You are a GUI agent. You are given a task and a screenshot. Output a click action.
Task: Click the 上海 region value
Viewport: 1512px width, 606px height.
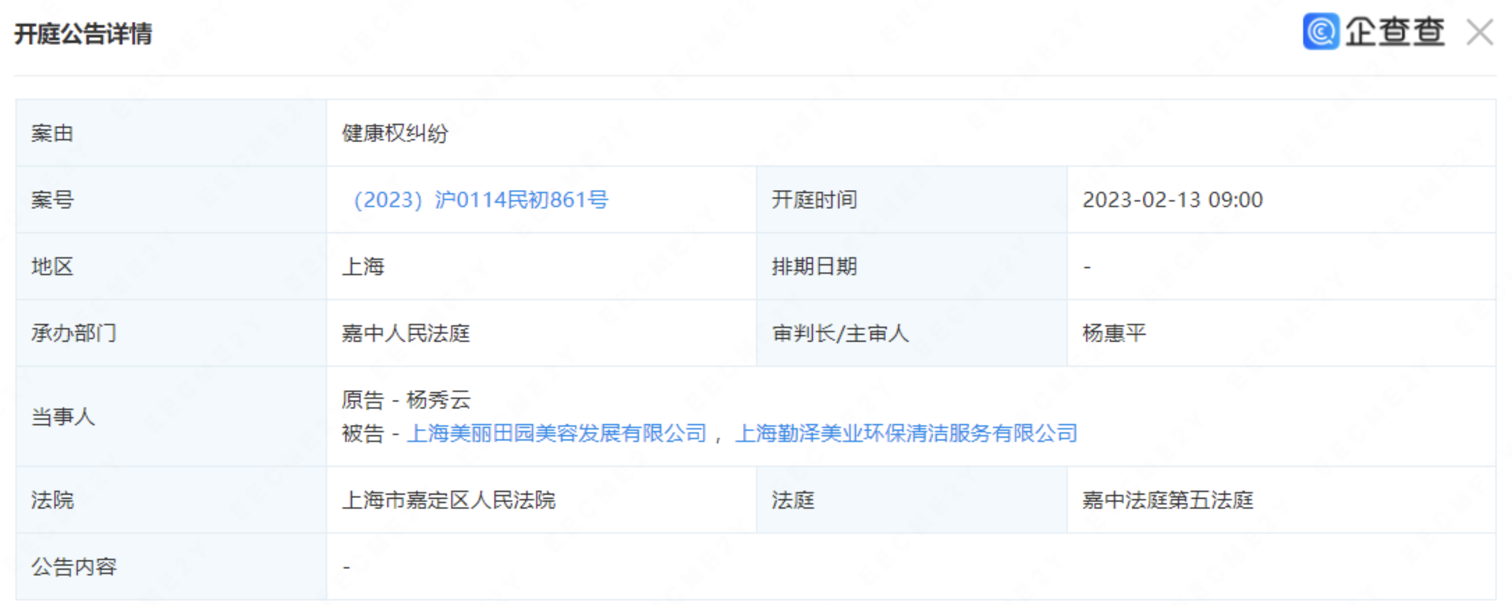pyautogui.click(x=363, y=267)
